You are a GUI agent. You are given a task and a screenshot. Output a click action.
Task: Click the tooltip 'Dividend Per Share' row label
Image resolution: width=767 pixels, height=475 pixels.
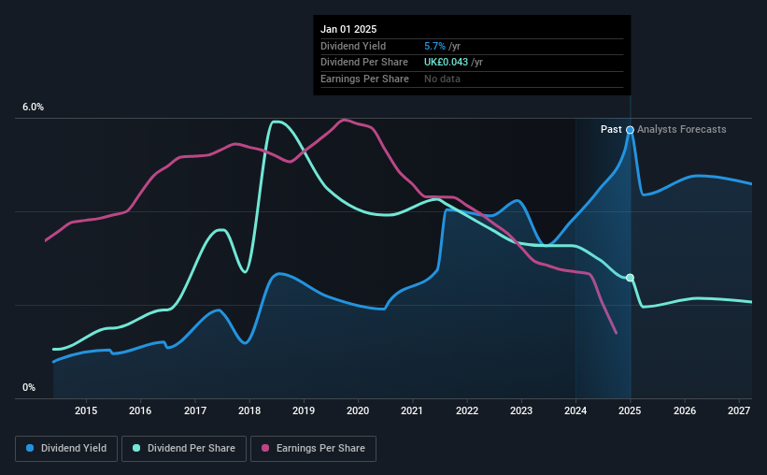pyautogui.click(x=364, y=63)
